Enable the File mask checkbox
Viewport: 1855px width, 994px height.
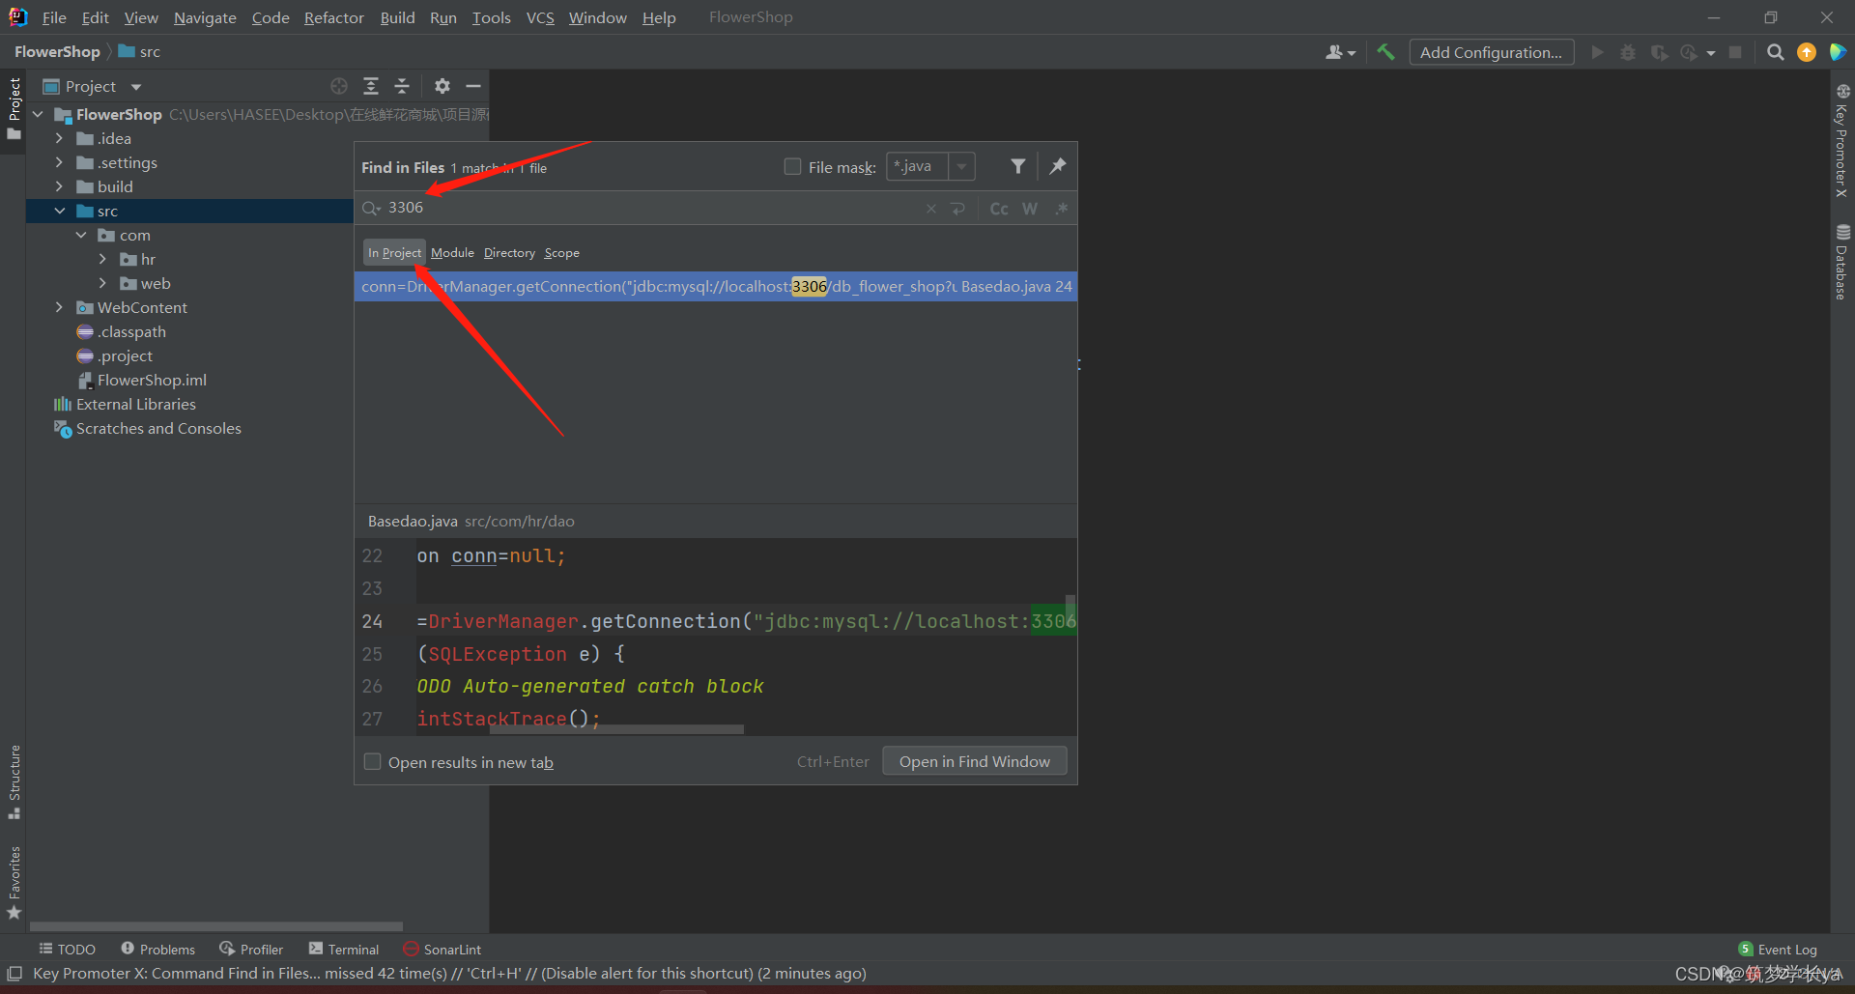tap(792, 166)
